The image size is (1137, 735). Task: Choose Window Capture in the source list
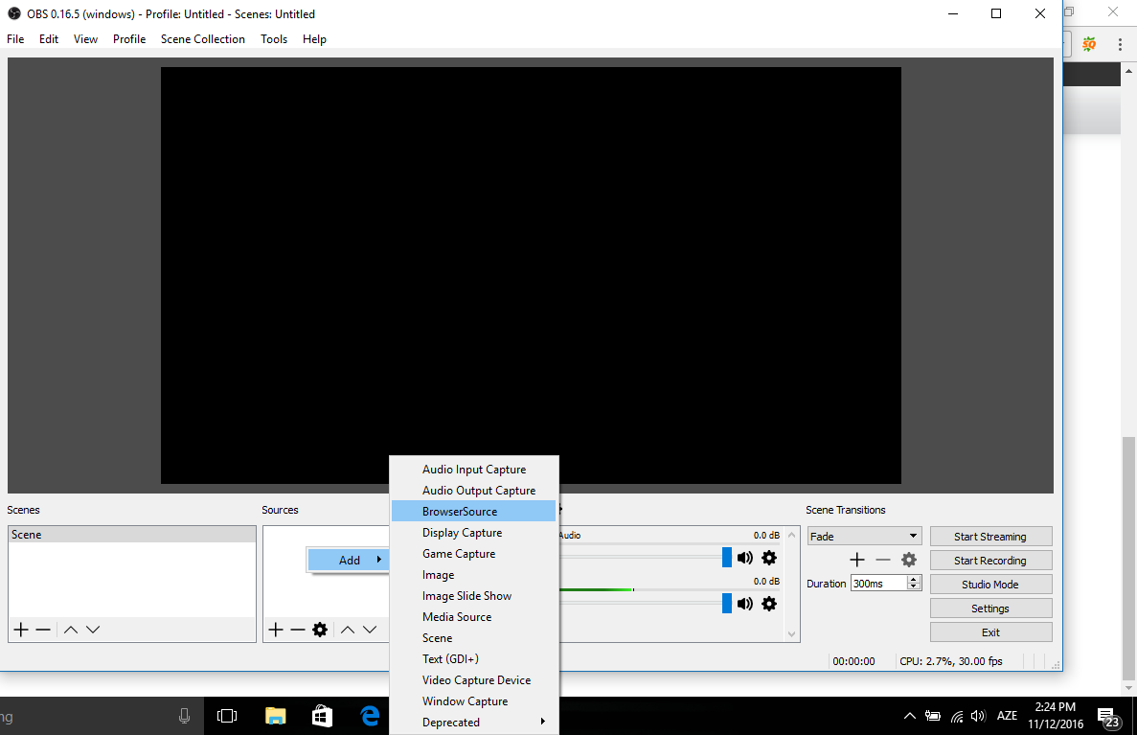(x=466, y=701)
